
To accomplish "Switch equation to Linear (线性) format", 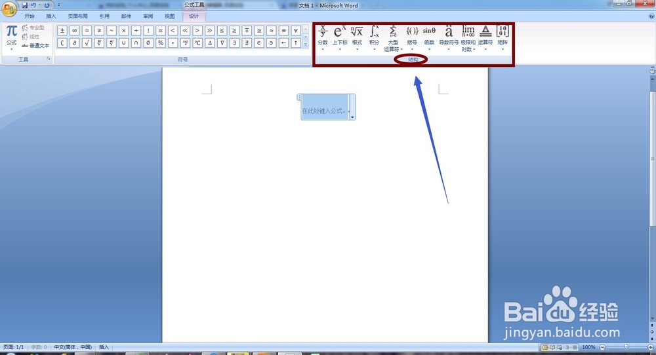I will (31, 37).
